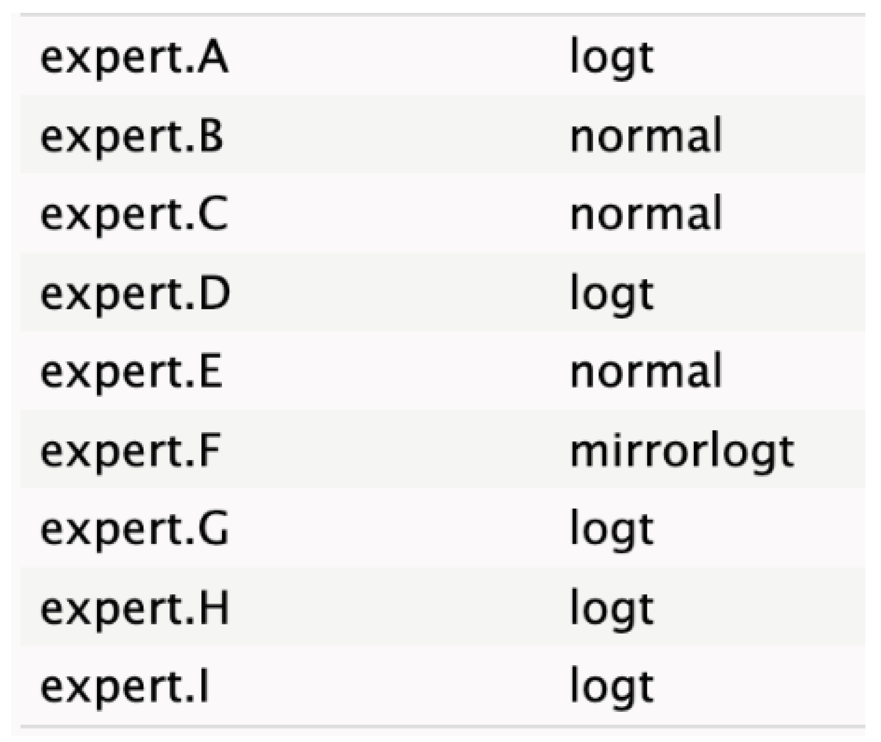Image resolution: width=881 pixels, height=742 pixels.
Task: Click the expert.D row name
Action: (135, 294)
